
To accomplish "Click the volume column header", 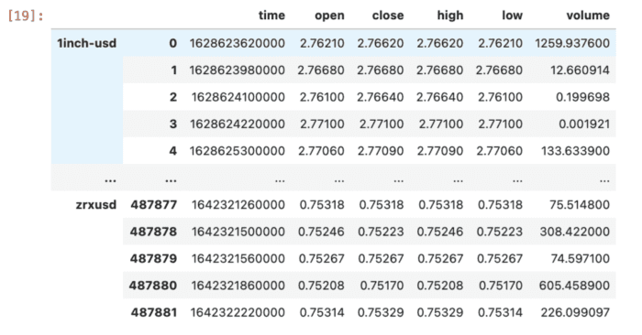I will click(588, 16).
